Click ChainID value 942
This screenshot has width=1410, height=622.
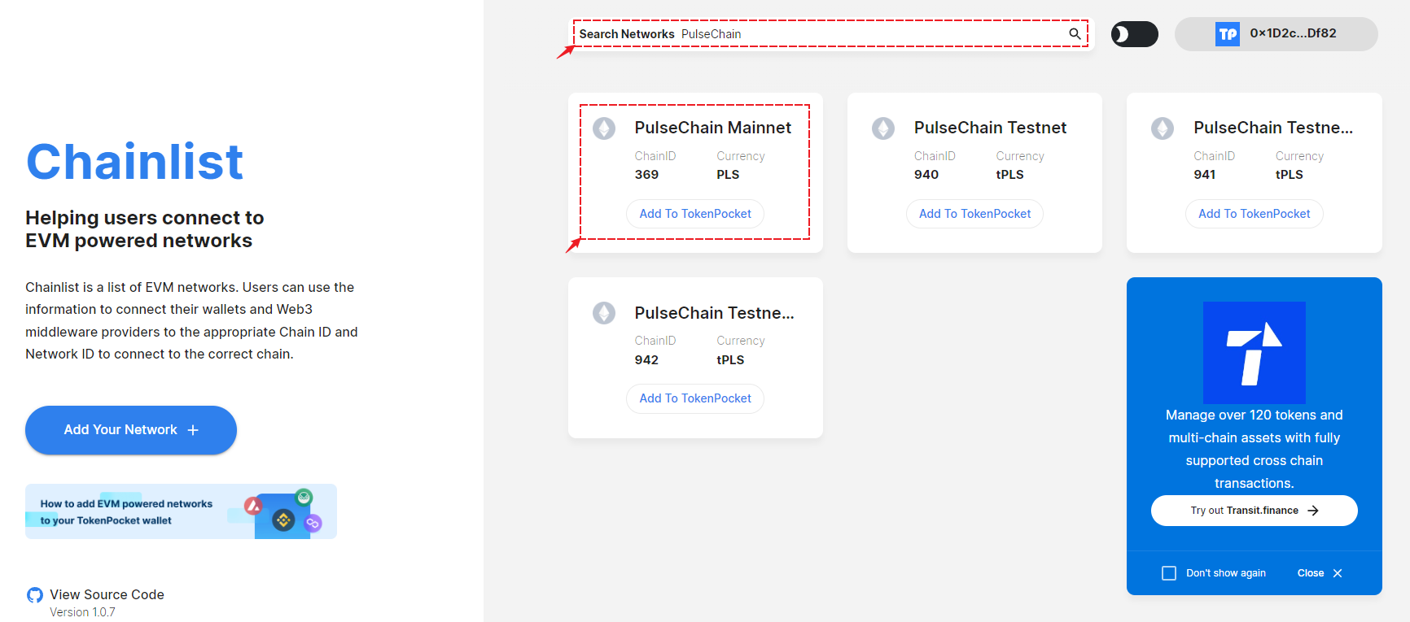(646, 360)
